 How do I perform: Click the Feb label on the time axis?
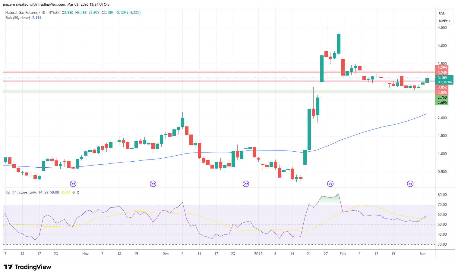click(343, 254)
